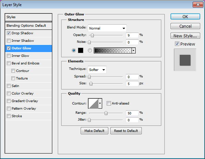Click the Contour curve thumbnail

click(x=93, y=103)
